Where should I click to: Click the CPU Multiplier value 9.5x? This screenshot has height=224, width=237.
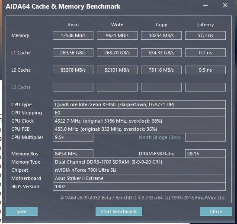click(73, 137)
